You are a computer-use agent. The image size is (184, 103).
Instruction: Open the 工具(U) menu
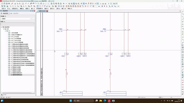58,9
